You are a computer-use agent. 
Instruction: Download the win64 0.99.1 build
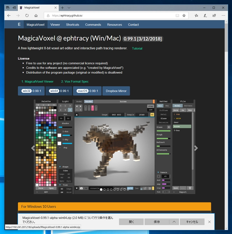(x=59, y=91)
